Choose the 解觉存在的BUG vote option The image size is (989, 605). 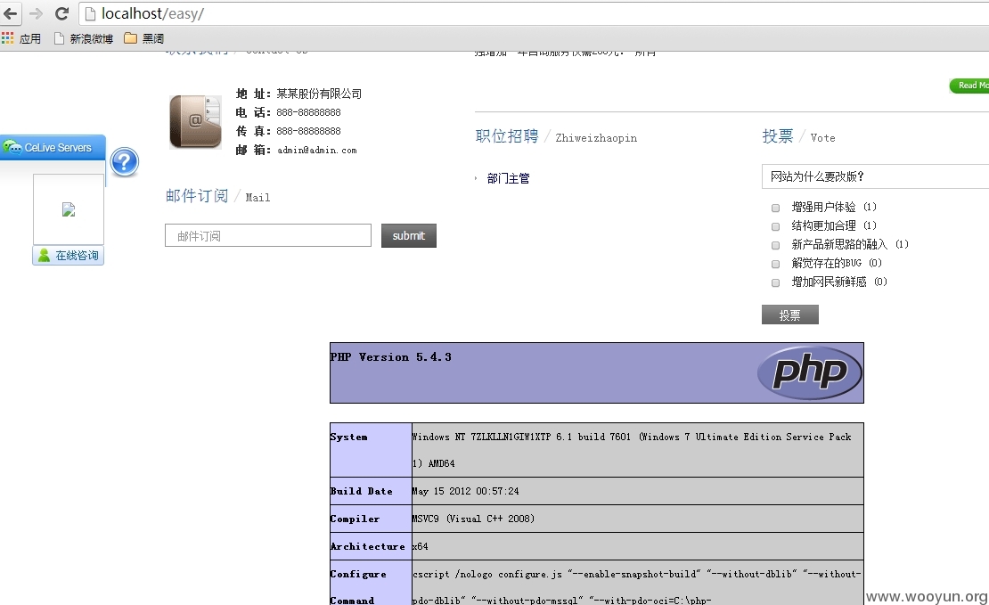[x=776, y=264]
